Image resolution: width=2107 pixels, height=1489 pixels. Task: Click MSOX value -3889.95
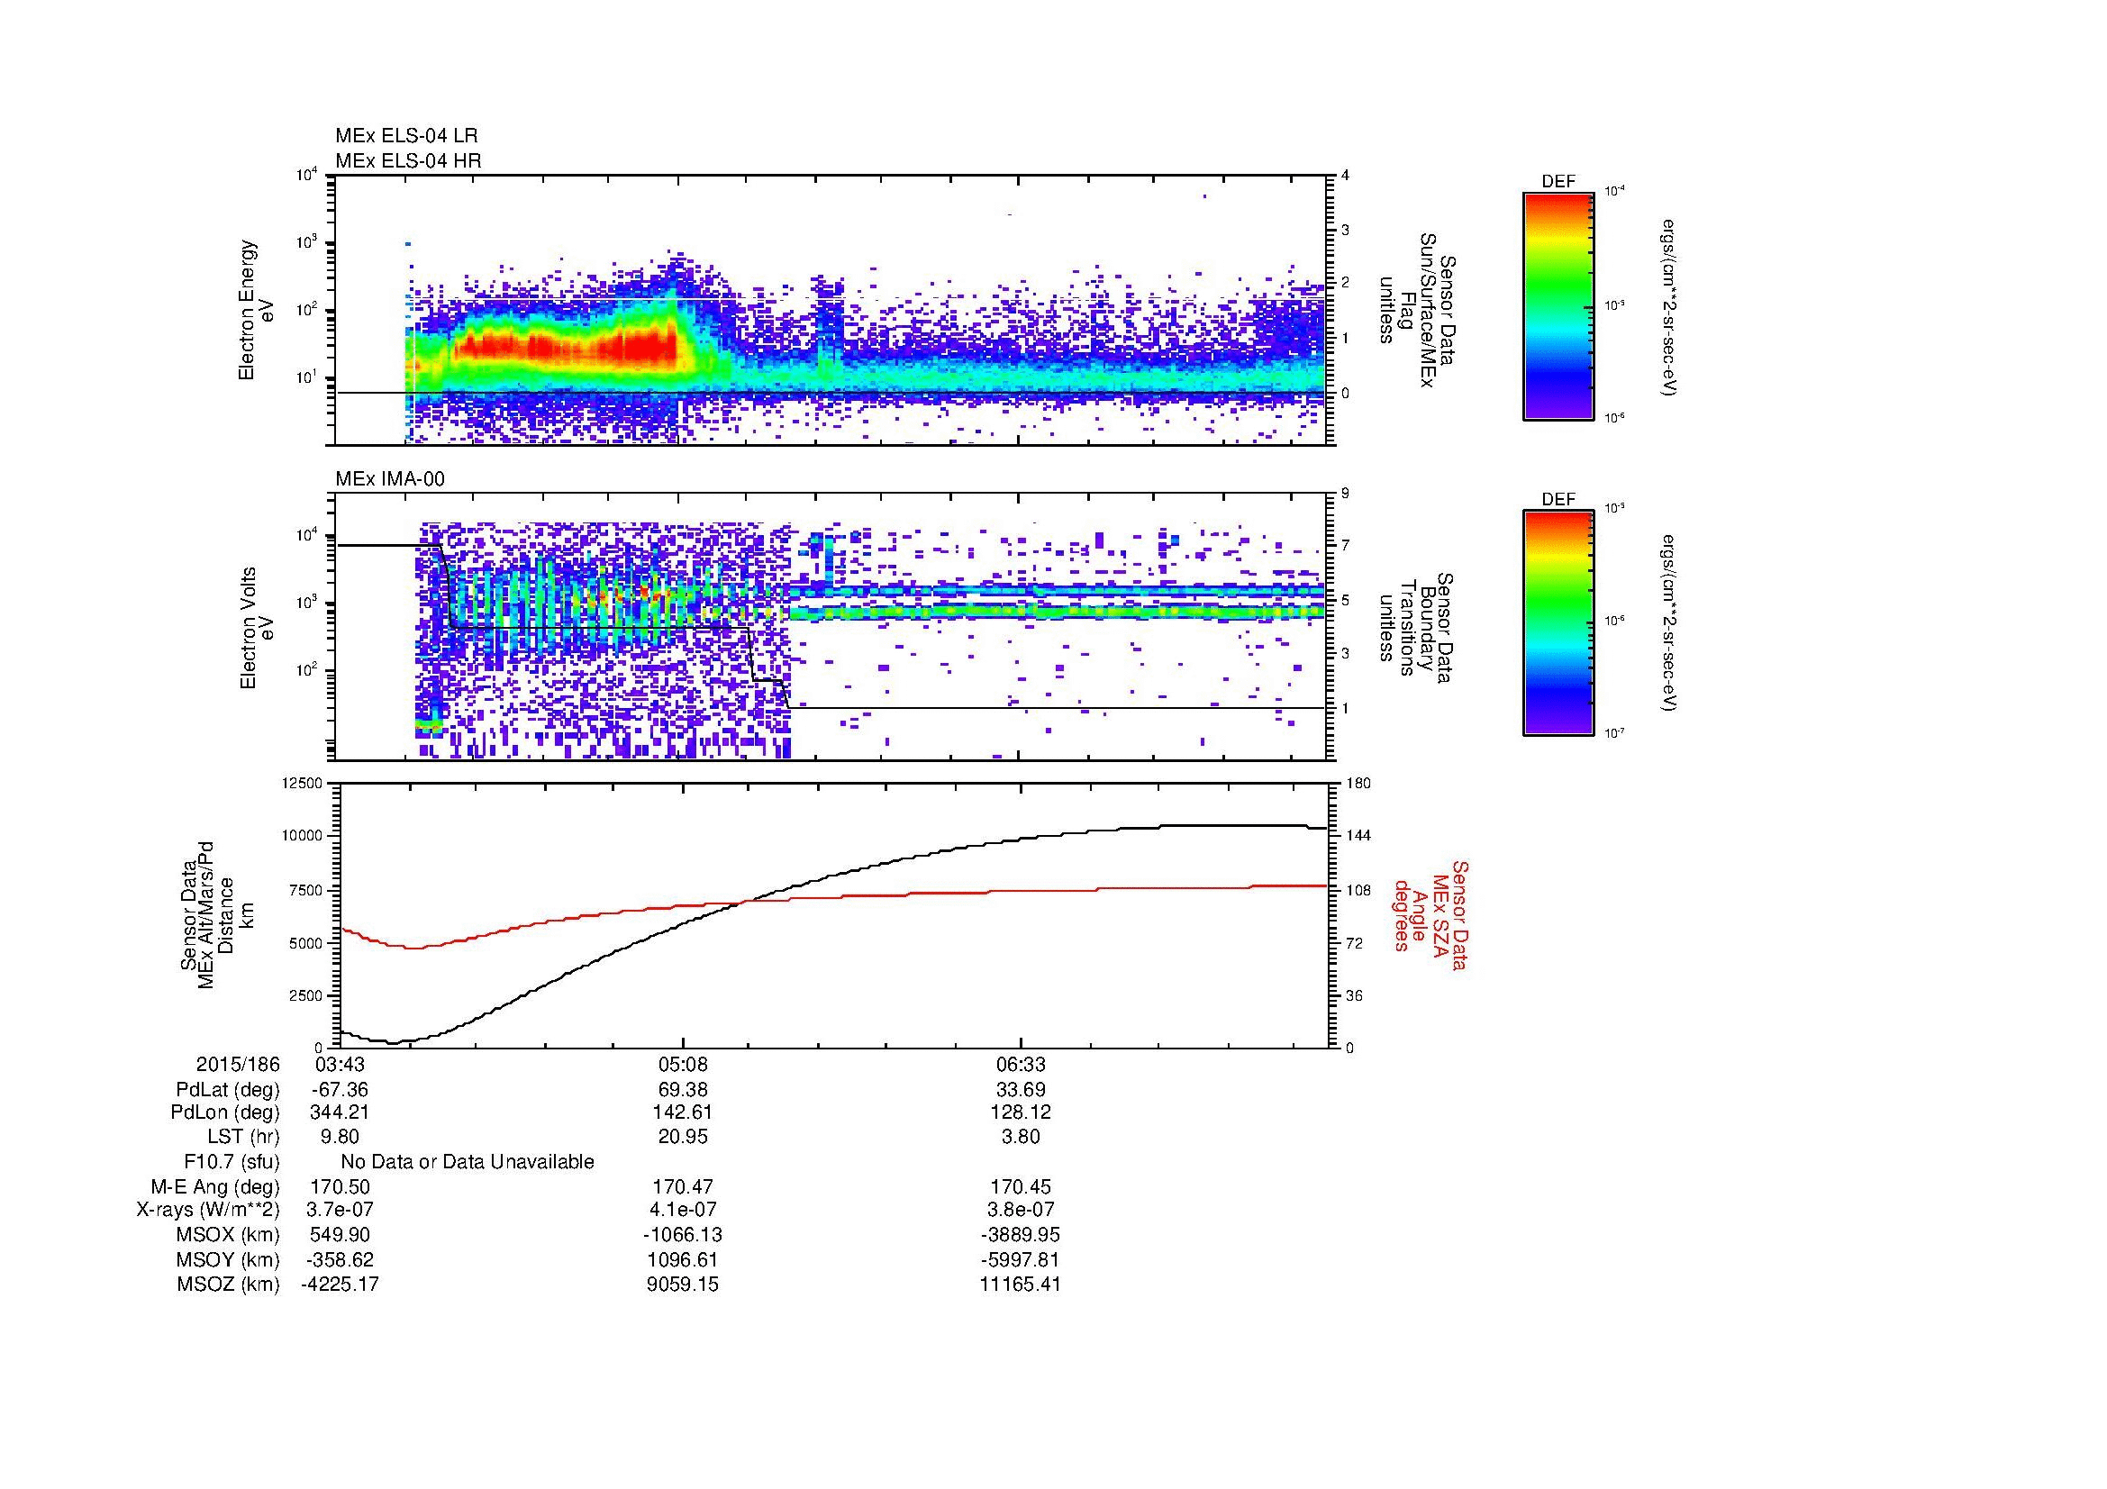pyautogui.click(x=1021, y=1235)
